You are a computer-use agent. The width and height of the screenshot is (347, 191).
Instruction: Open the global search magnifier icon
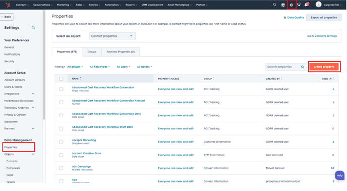275,5
